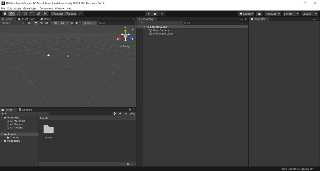Toggle 2D view mode
The width and height of the screenshot is (320, 171).
point(29,23)
